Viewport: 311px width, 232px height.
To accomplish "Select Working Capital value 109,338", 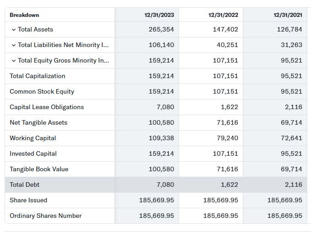I will [x=161, y=138].
